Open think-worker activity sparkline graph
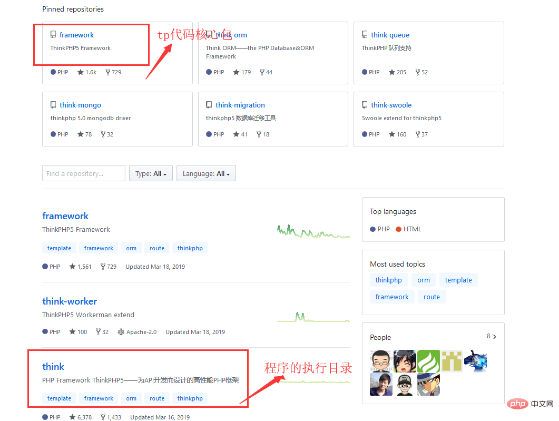Screen dimensions: 559x421 [x=313, y=317]
